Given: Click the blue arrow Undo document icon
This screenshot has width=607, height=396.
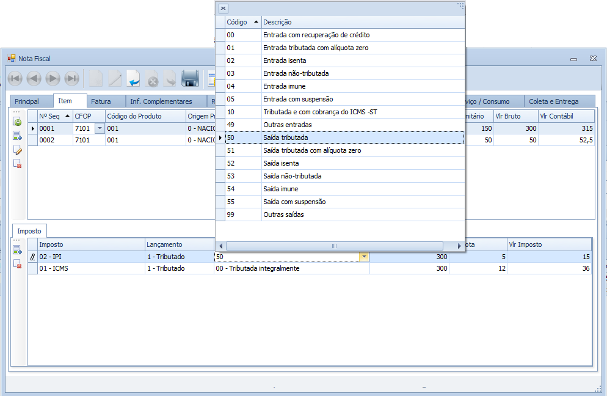Looking at the screenshot, I should [x=133, y=79].
